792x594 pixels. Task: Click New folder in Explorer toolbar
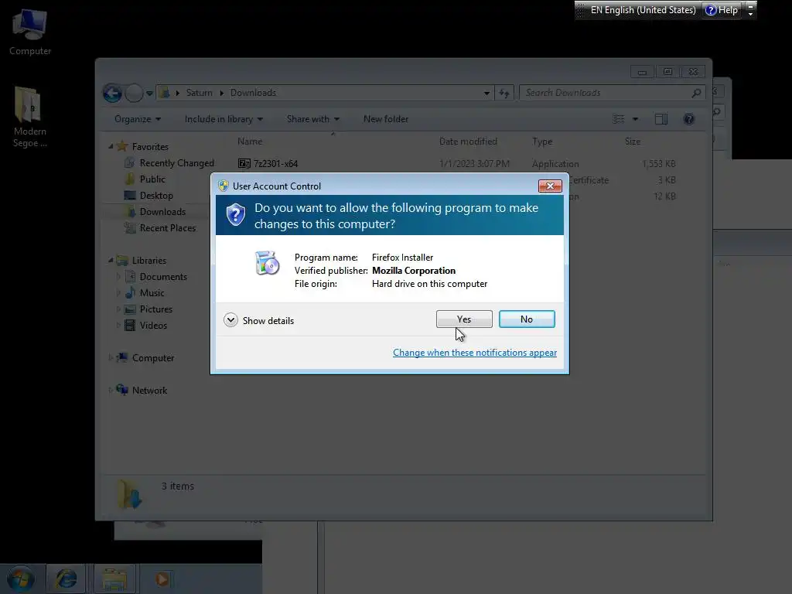pos(386,119)
